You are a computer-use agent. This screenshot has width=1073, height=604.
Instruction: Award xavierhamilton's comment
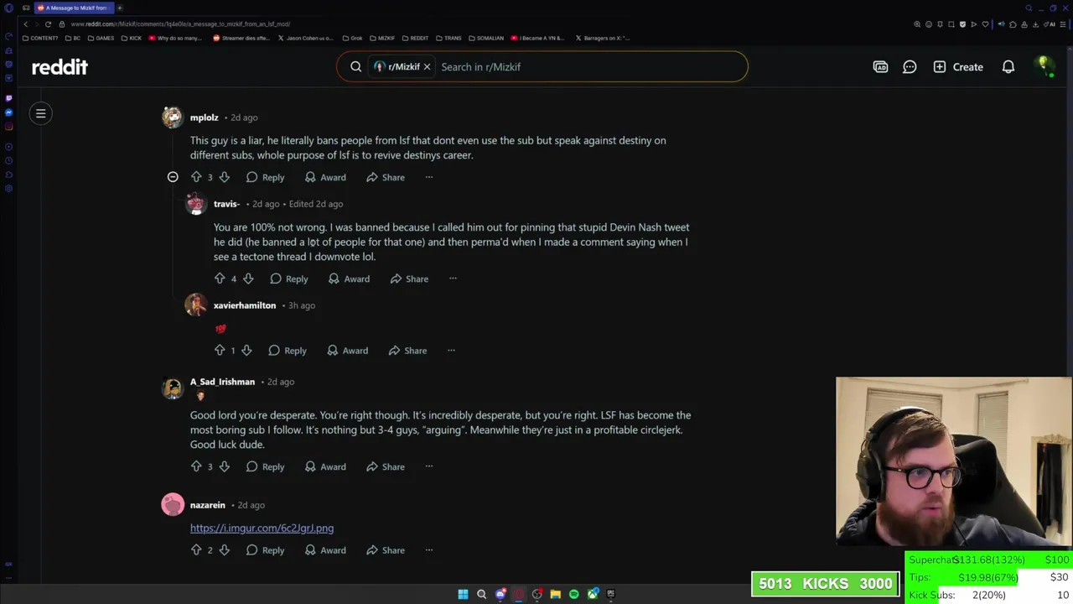347,351
